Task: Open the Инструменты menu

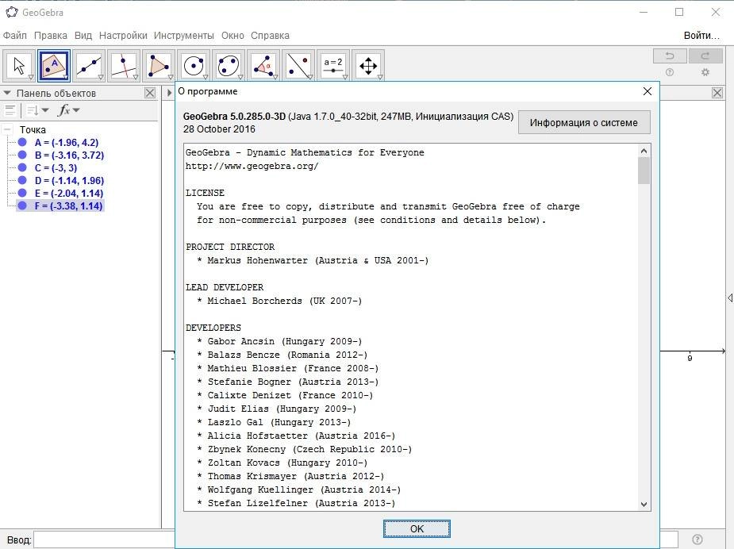Action: 183,36
